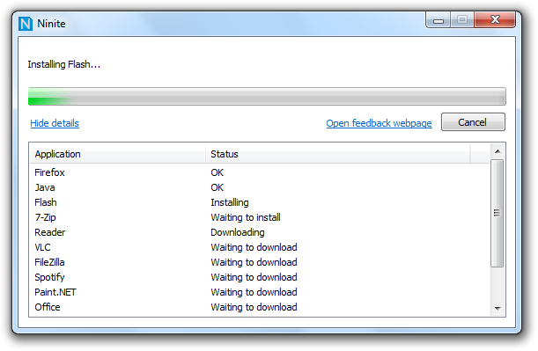Select the 7-Zip row
Viewport: 538px width, 351px height.
coord(260,217)
